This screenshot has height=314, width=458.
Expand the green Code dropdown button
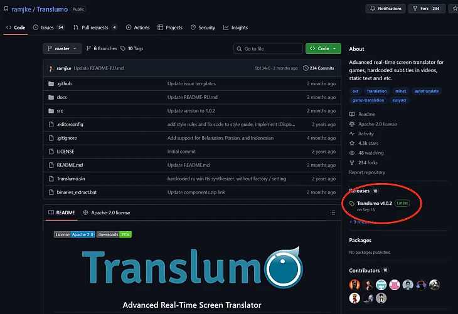pyautogui.click(x=323, y=48)
